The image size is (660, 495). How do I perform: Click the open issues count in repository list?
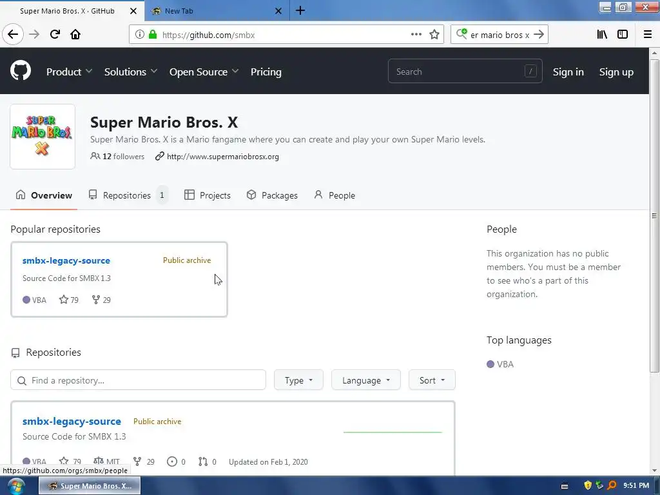177,461
